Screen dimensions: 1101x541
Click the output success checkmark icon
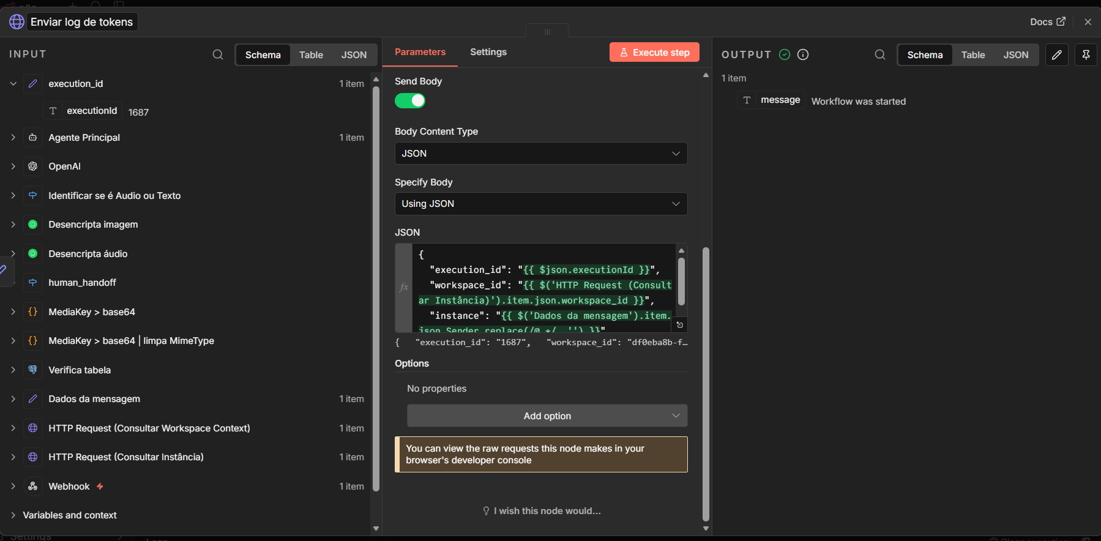(x=785, y=54)
